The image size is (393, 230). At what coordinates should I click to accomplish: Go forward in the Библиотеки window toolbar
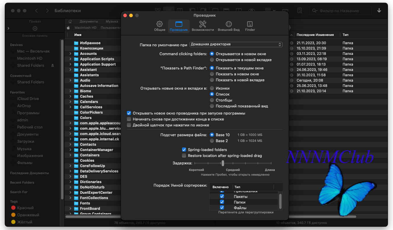pos(47,11)
